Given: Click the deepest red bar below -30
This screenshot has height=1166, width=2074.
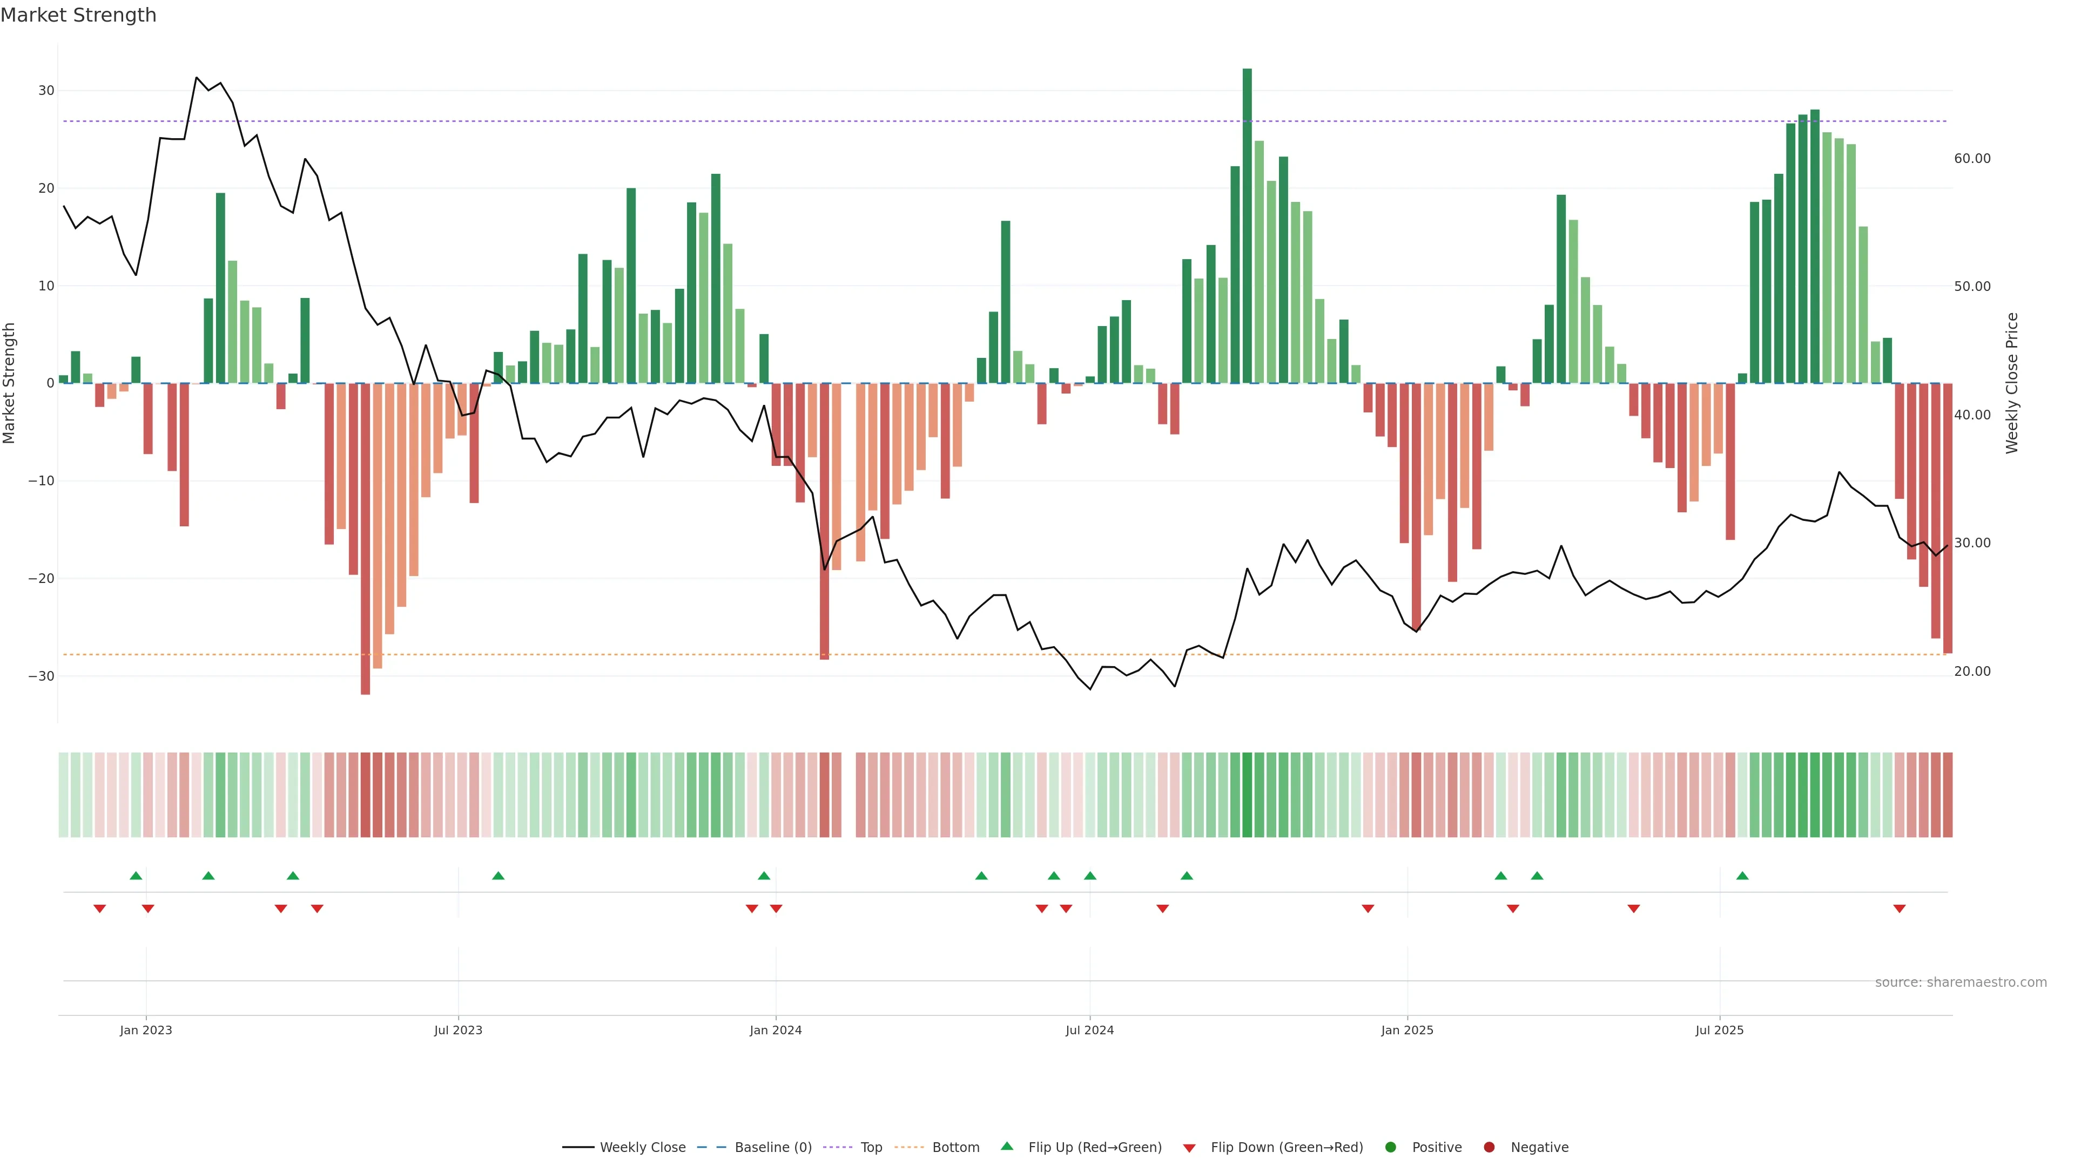Looking at the screenshot, I should [366, 539].
